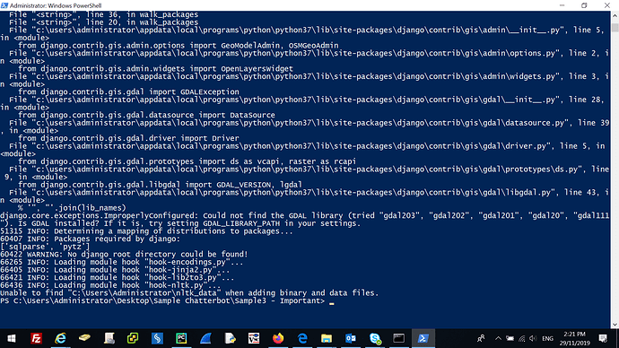Open Internet Explorer from taskbar

click(60, 338)
